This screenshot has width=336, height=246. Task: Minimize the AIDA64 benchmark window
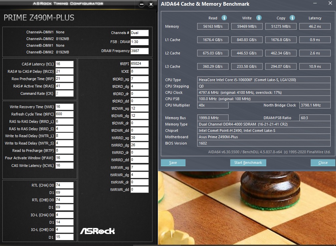(315, 3)
